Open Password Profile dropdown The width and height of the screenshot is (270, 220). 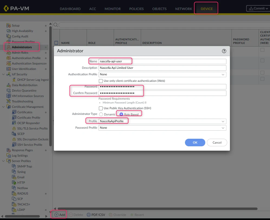(223, 128)
